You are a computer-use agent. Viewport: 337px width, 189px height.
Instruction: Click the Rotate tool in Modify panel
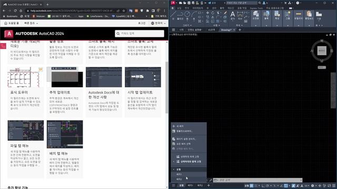[x=213, y=13]
